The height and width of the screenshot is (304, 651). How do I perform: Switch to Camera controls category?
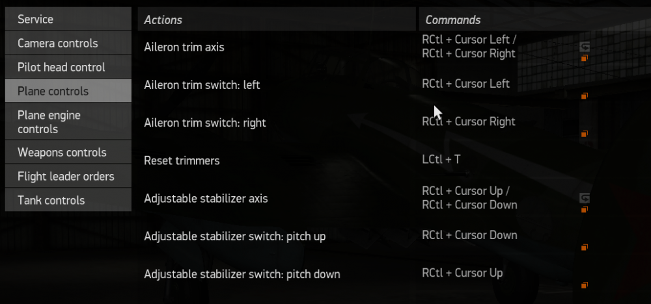coord(68,44)
